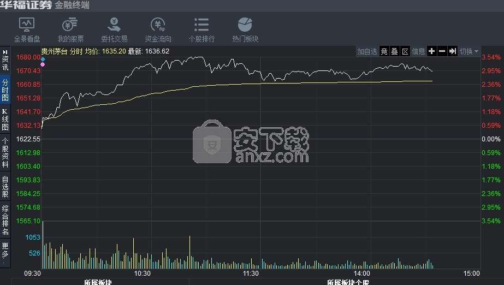Screen dimensions: 504x285
Task: Click the 1680.00 top price axis label
Action: click(x=28, y=57)
